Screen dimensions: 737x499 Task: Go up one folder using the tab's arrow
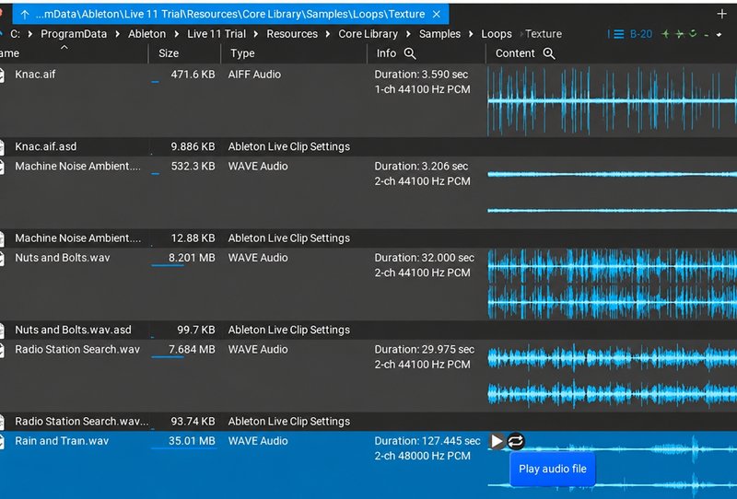25,15
